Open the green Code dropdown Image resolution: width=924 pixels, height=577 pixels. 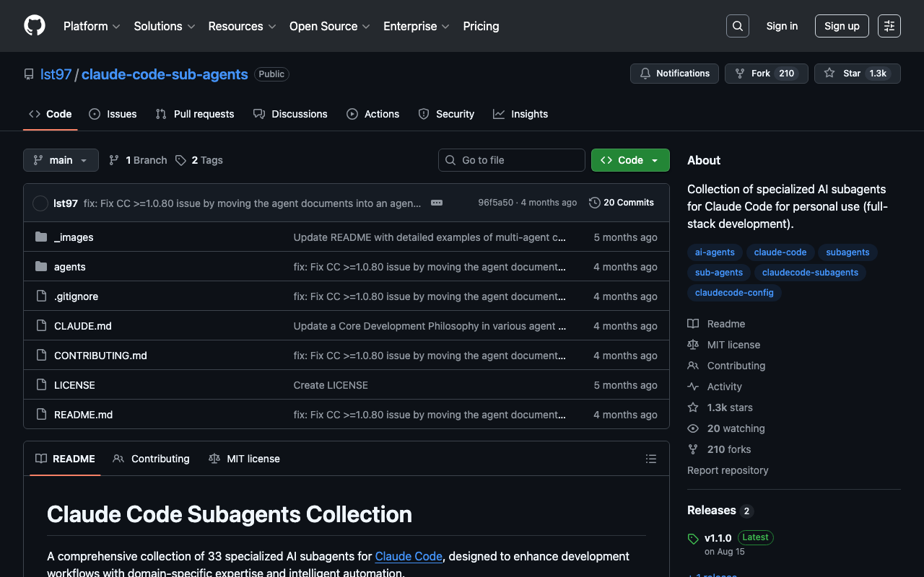(630, 160)
